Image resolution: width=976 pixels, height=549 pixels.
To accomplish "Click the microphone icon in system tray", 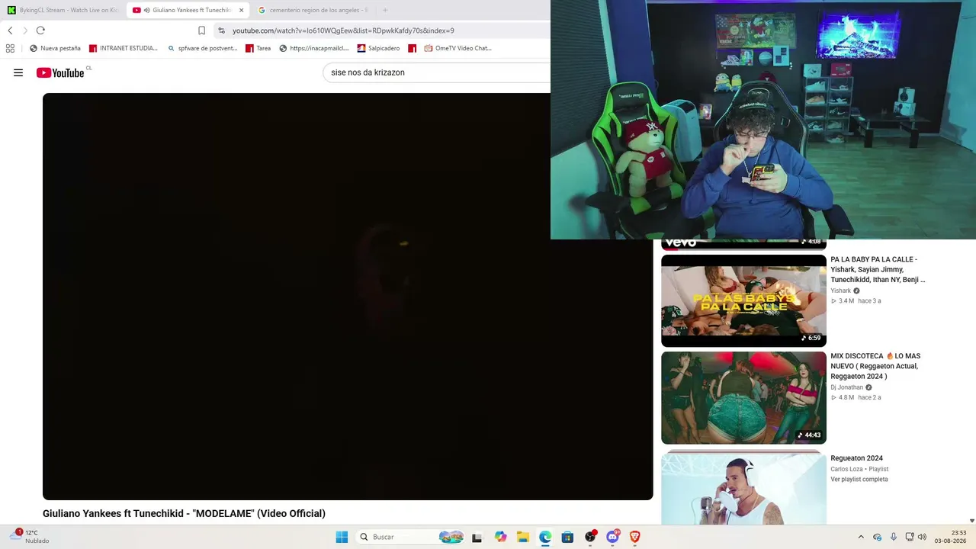I will [x=894, y=537].
